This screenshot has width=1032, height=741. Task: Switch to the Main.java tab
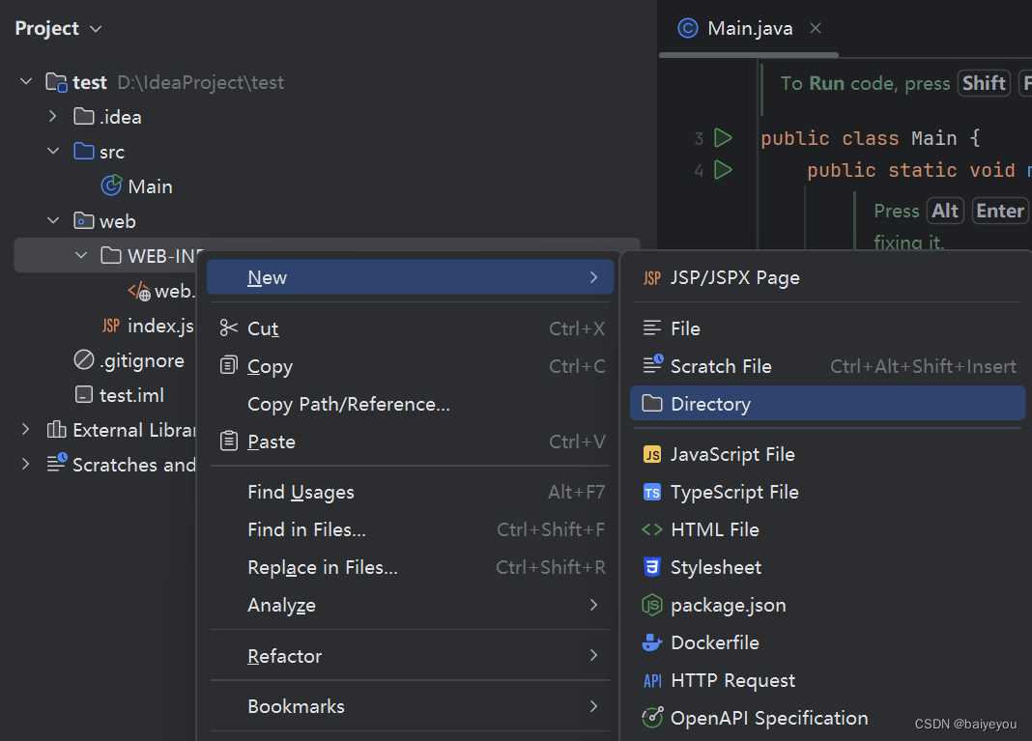pyautogui.click(x=749, y=29)
